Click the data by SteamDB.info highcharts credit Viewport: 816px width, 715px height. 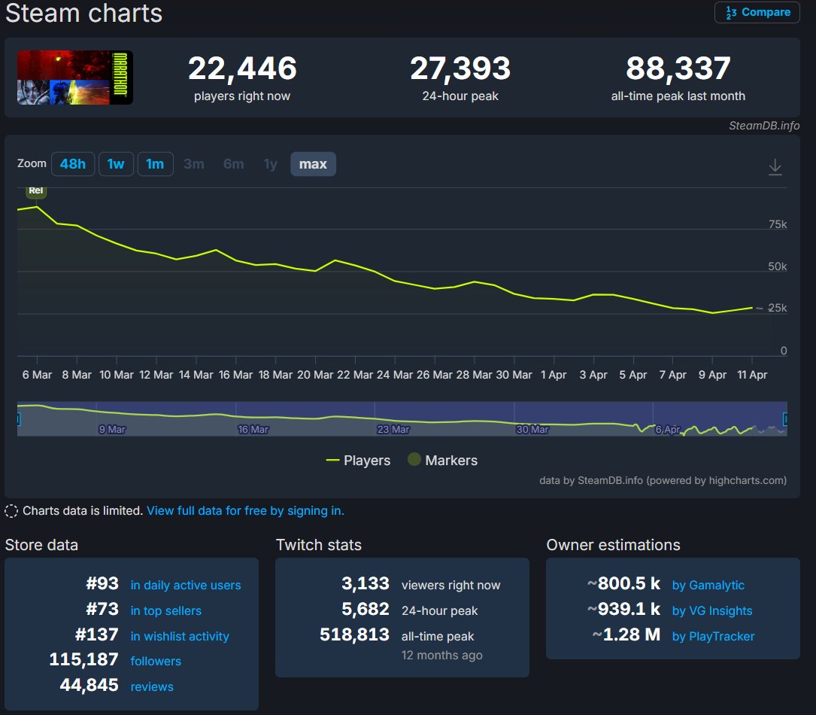(663, 481)
